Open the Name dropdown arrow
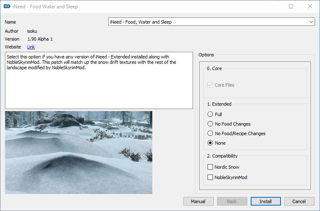Image resolution: width=320 pixels, height=211 pixels. coord(311,22)
